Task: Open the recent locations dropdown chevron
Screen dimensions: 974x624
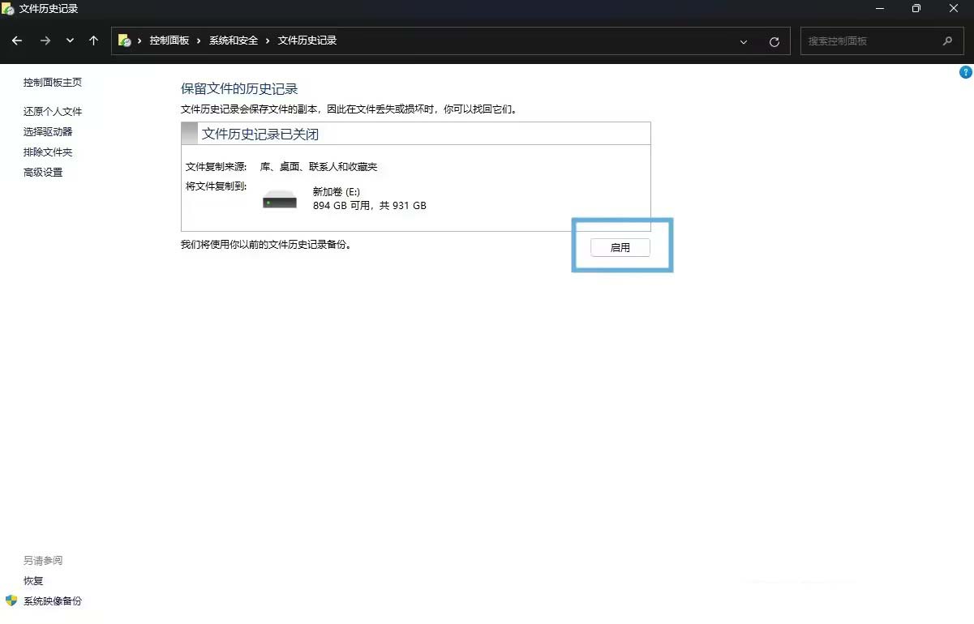Action: pos(70,41)
